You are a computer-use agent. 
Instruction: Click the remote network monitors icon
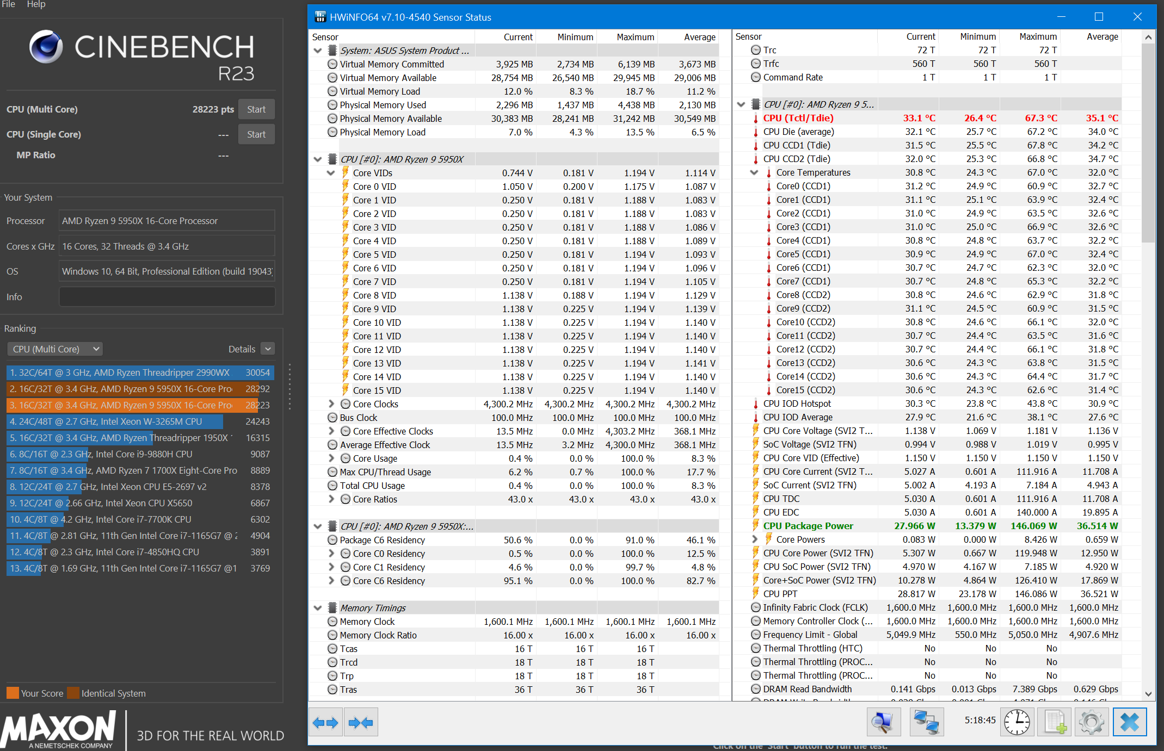pyautogui.click(x=926, y=722)
